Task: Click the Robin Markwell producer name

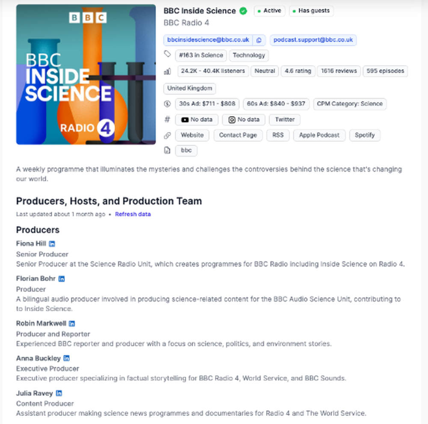Action: coord(41,323)
